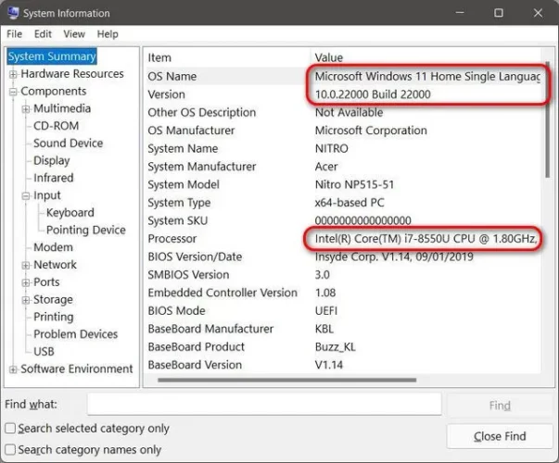
Task: Click the details pane horizontal scrollbar thumb
Action: point(287,380)
